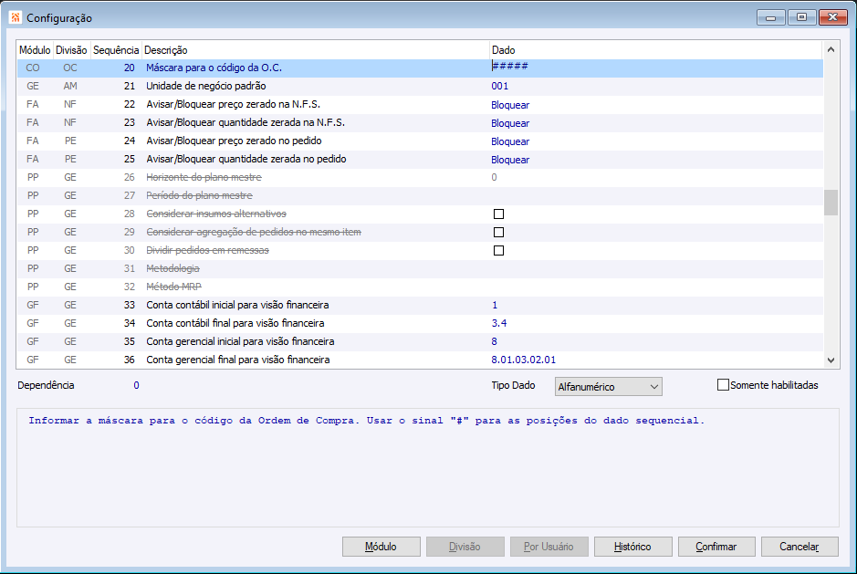Maximize the Configuração window
857x574 pixels.
click(x=802, y=17)
